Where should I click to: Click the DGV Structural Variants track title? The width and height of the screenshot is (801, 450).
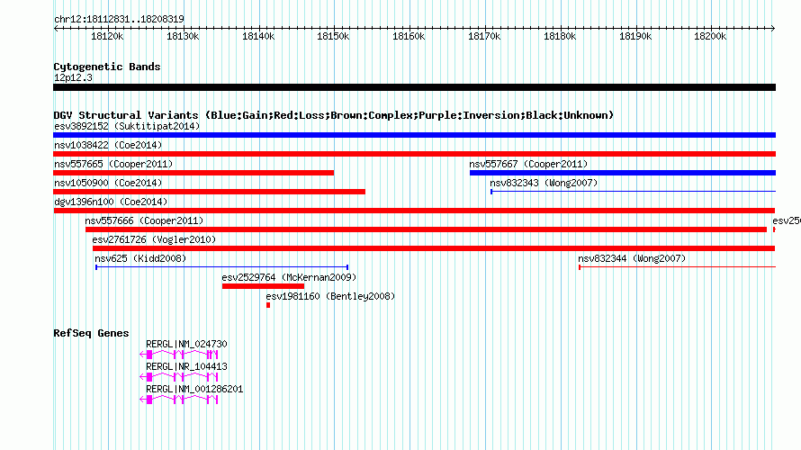point(334,115)
